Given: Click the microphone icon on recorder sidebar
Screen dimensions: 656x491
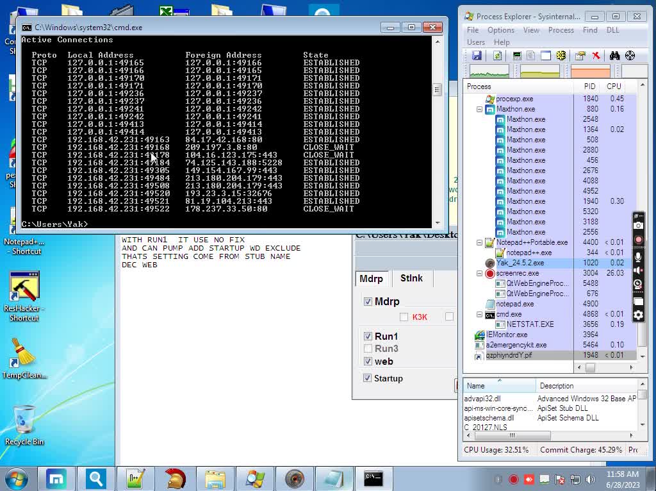Looking at the screenshot, I should [x=638, y=256].
